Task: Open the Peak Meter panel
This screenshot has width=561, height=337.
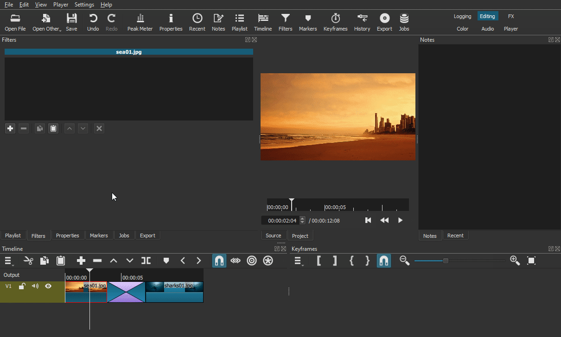Action: point(140,21)
